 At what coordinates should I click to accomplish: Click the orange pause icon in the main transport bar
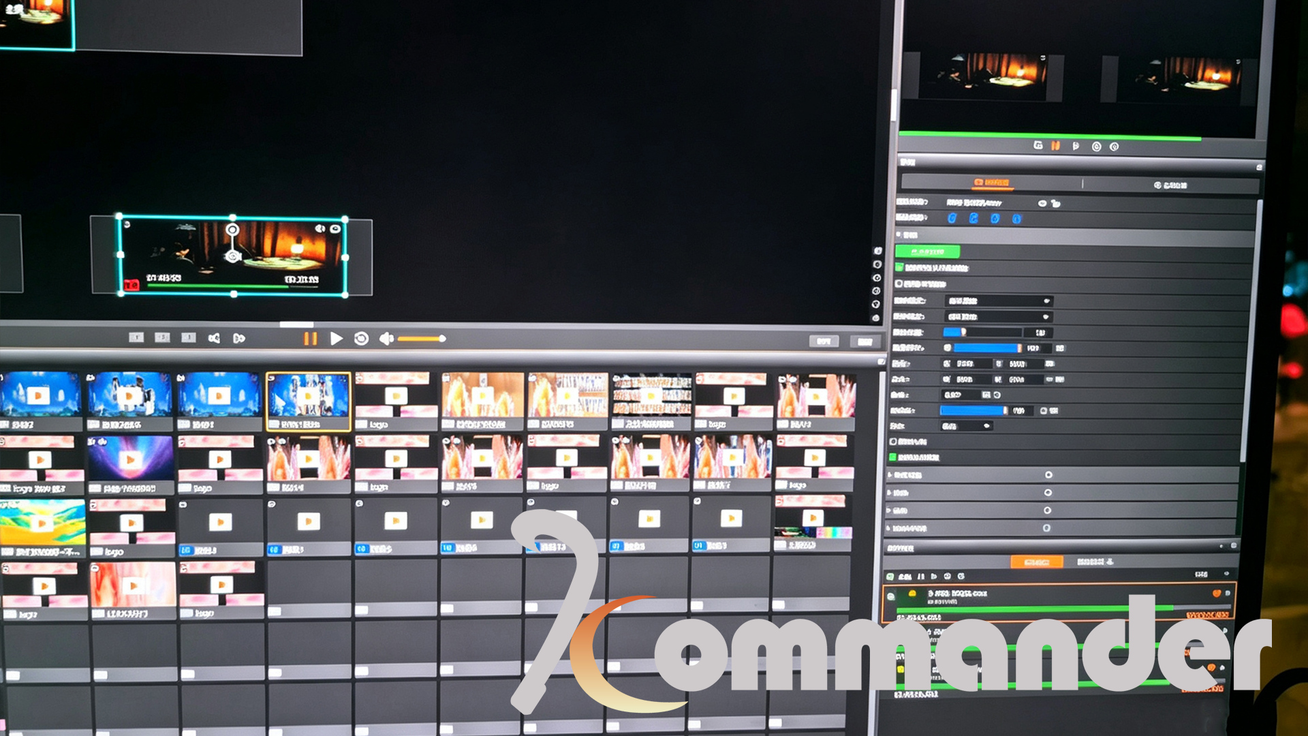coord(310,339)
